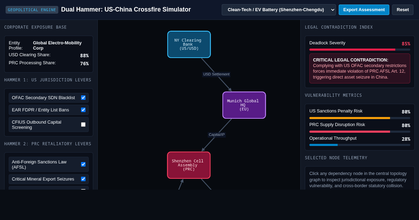Click the PRC Supply Disruption Risk bar
Screen dimensions: 419x220
pyautogui.click(x=360, y=132)
